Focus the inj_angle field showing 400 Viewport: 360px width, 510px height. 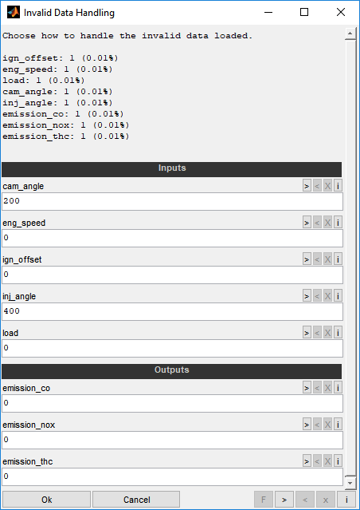coord(172,311)
